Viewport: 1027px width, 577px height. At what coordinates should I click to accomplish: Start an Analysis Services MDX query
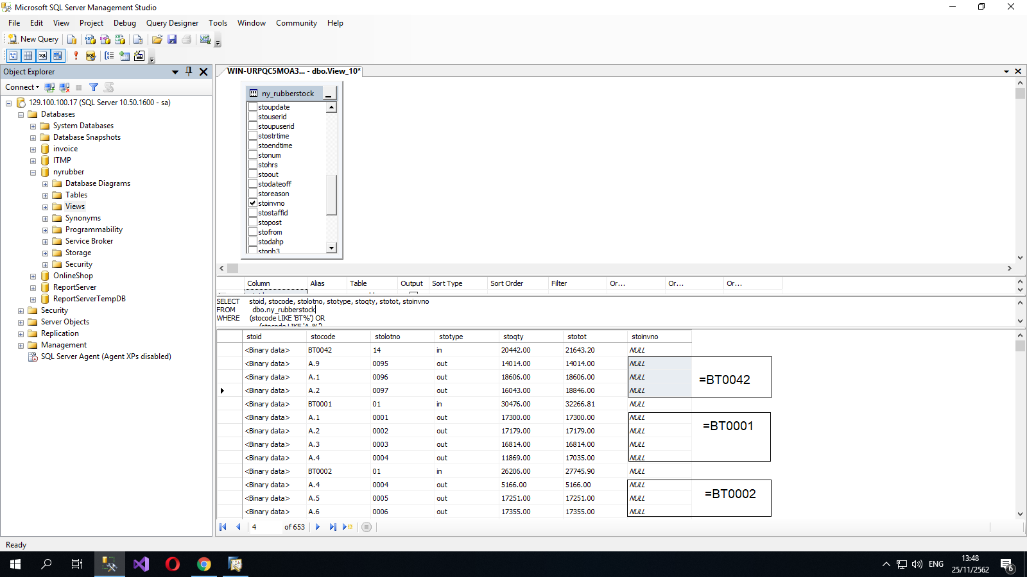(x=91, y=39)
